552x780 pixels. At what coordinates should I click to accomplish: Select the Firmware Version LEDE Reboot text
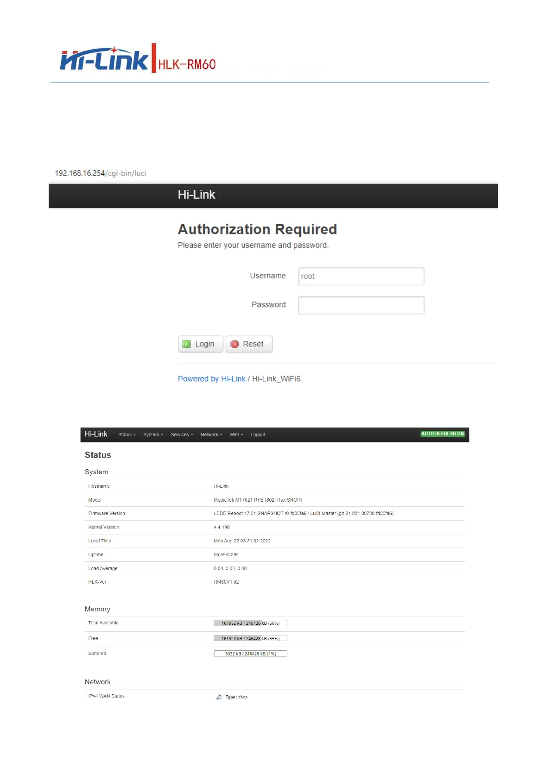304,514
